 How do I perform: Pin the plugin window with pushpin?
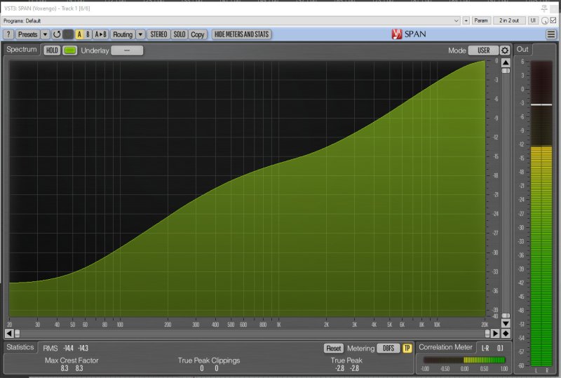click(544, 8)
